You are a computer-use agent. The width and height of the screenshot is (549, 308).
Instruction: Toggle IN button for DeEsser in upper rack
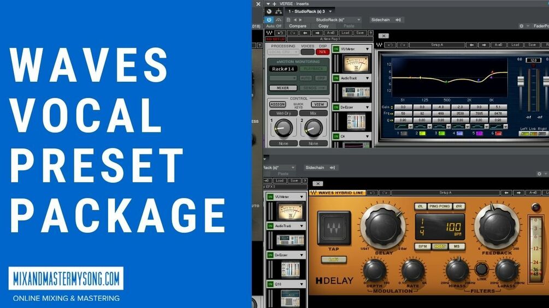coord(336,107)
